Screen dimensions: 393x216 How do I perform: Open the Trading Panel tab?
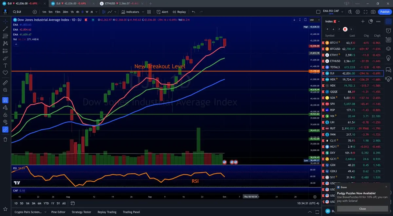pyautogui.click(x=131, y=212)
